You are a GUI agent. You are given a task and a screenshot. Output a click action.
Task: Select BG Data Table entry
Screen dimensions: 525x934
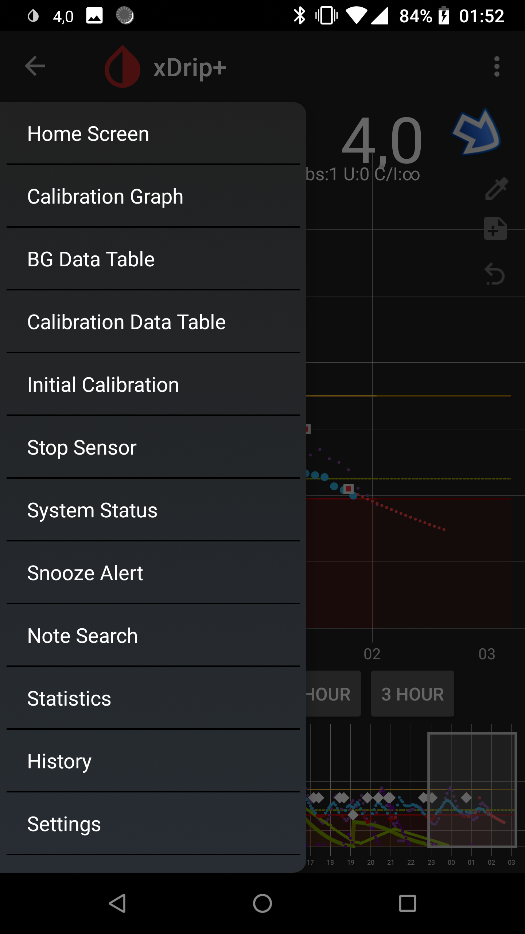point(153,259)
